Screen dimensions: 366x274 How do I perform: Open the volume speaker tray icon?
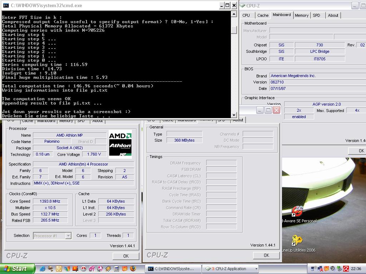tap(333, 269)
